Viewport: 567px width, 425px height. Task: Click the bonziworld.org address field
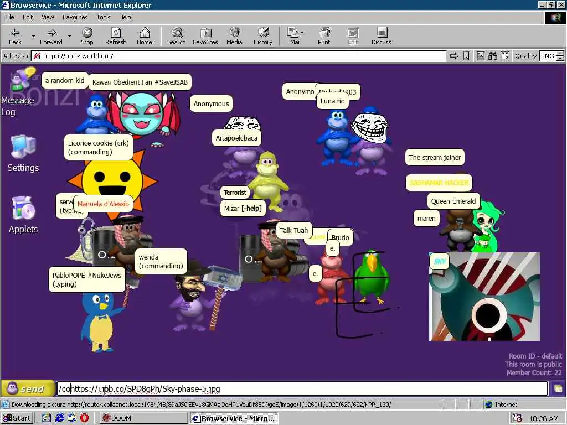coord(239,56)
